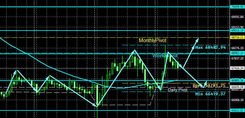Click the 68276.10 price axis value
Image resolution: width=245 pixels, height=118 pixels.
point(237,48)
